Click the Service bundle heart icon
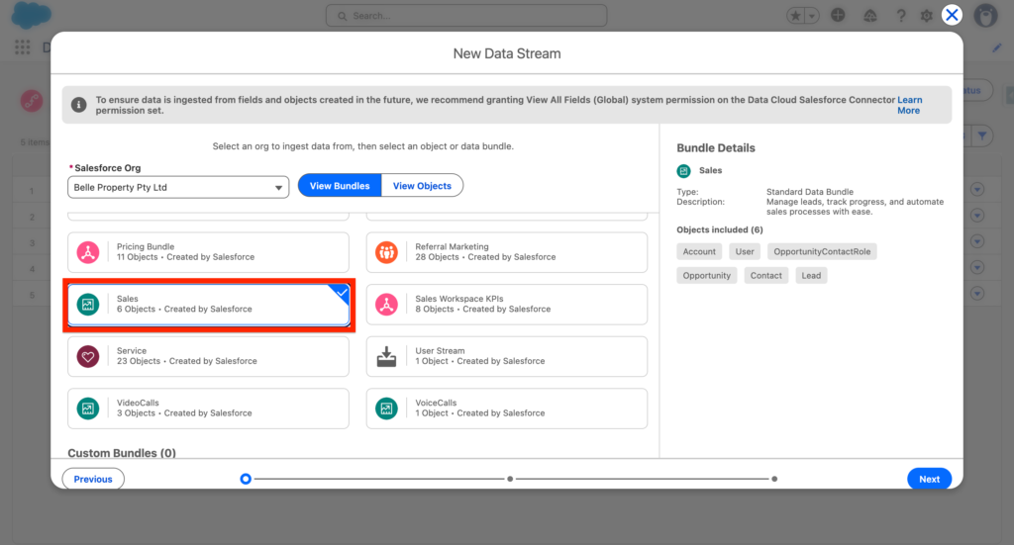This screenshot has height=545, width=1014. click(88, 356)
